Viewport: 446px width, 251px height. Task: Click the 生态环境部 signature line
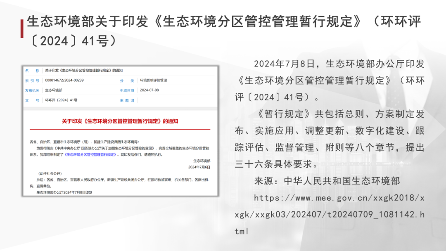(202, 161)
